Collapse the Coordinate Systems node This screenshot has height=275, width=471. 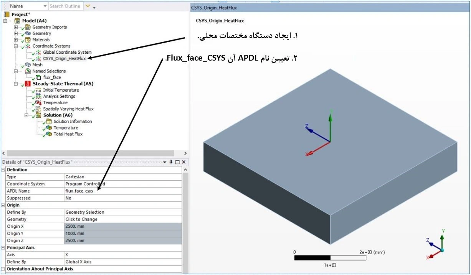pos(16,46)
